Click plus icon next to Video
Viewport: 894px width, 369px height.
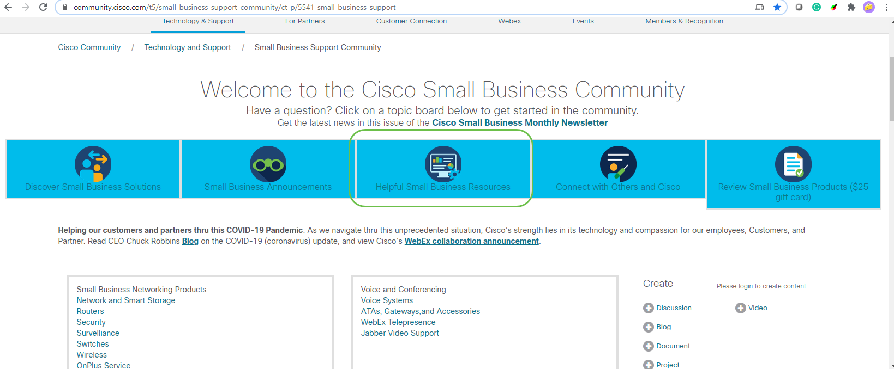coord(741,308)
